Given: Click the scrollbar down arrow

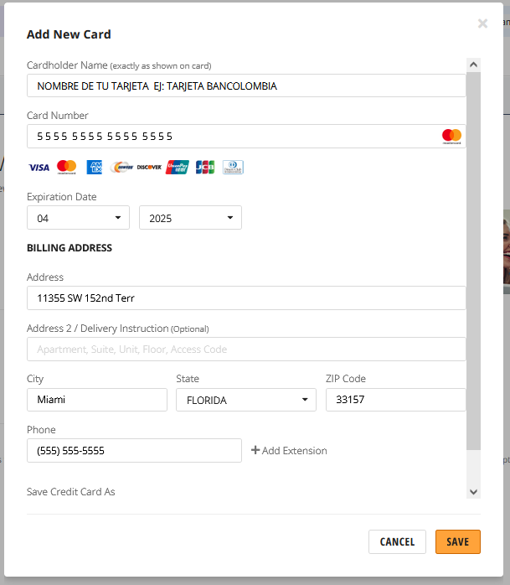Looking at the screenshot, I should [473, 492].
